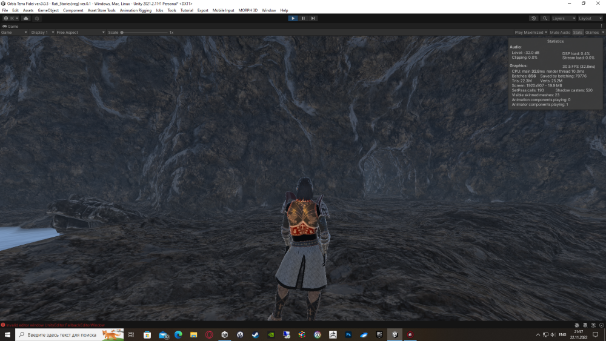606x341 pixels.
Task: Open Unity cloud services icon
Action: [x=26, y=18]
